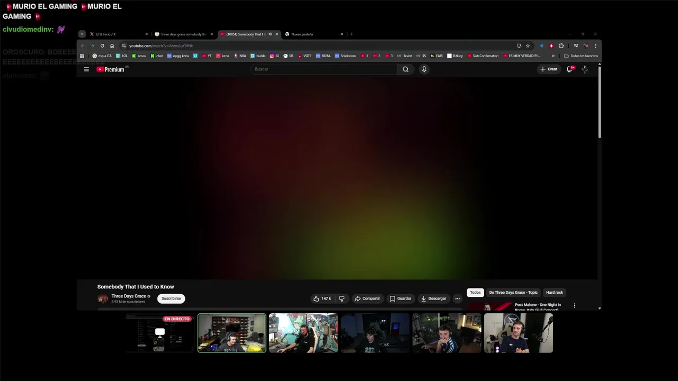
Task: Go to the browser home page
Action: 112,46
